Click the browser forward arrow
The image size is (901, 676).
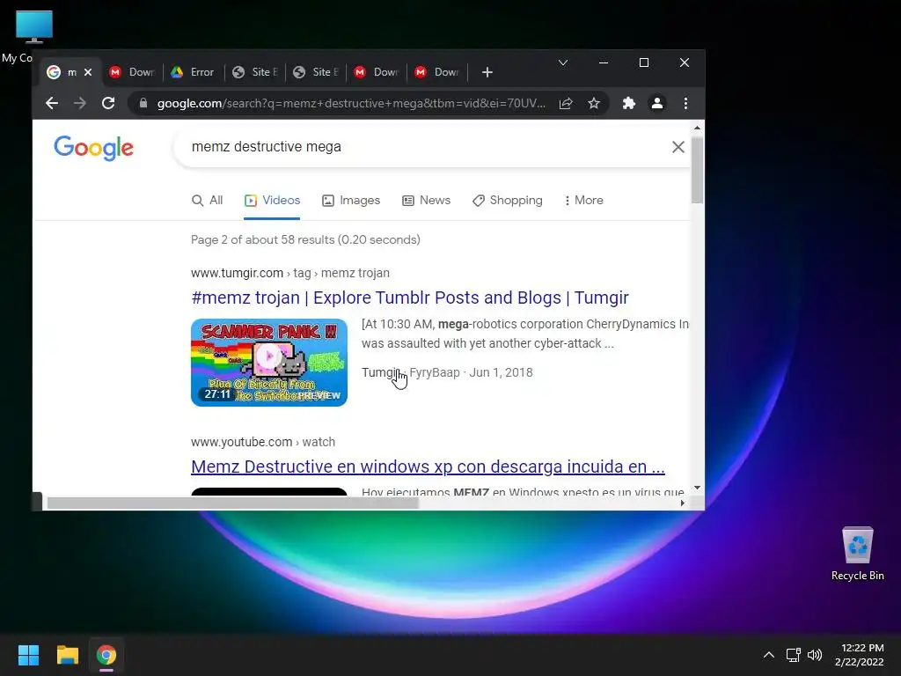click(x=80, y=104)
